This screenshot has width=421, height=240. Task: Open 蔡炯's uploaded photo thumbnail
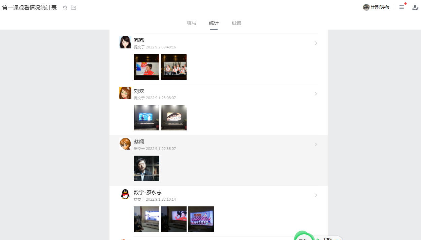point(147,168)
